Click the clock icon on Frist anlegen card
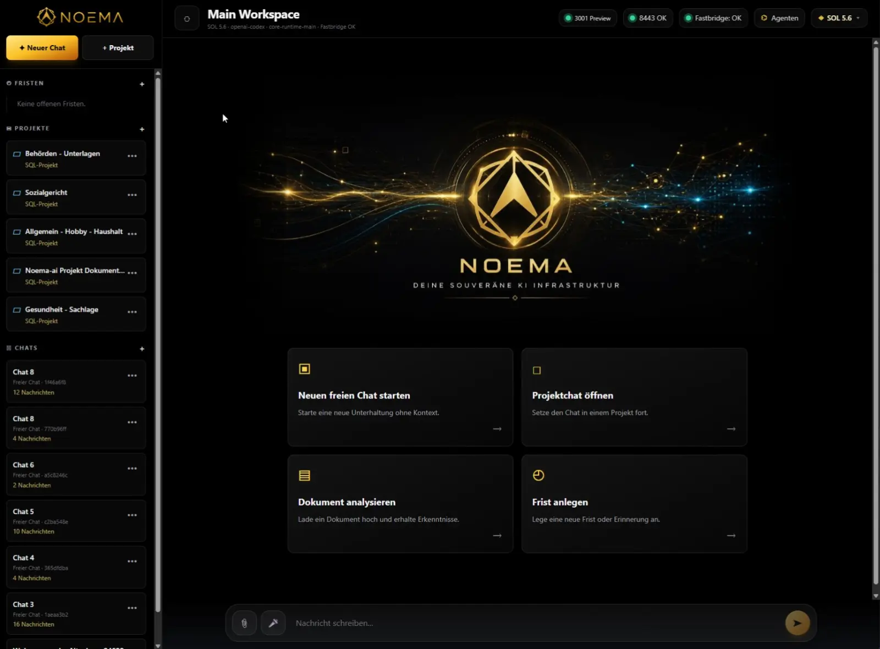Image resolution: width=880 pixels, height=649 pixels. click(x=538, y=475)
